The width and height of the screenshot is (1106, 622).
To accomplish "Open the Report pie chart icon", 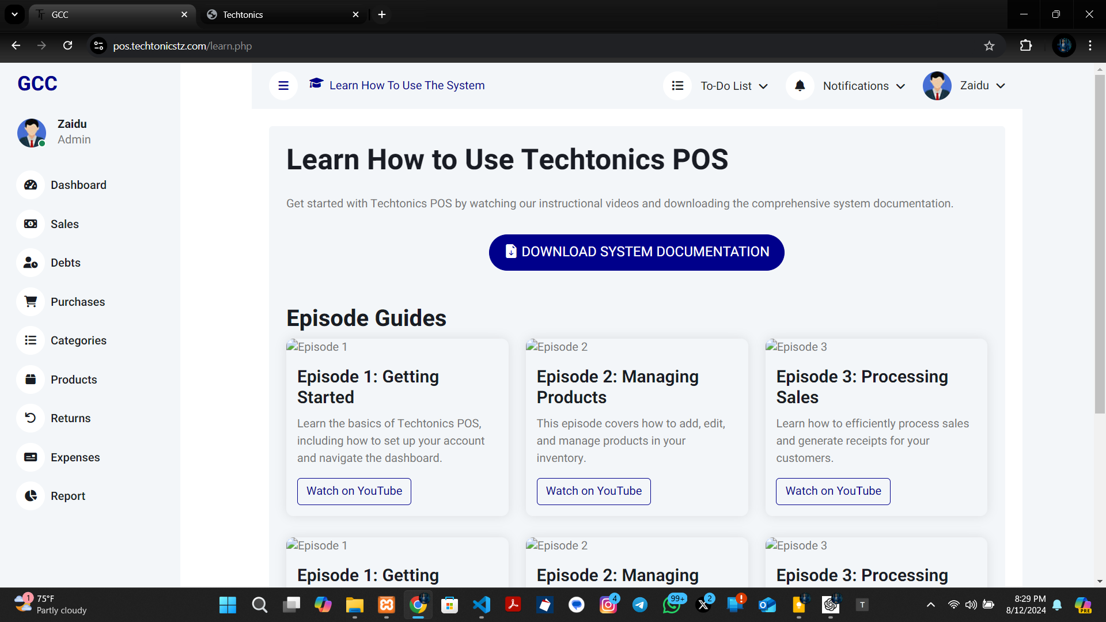I will click(31, 496).
